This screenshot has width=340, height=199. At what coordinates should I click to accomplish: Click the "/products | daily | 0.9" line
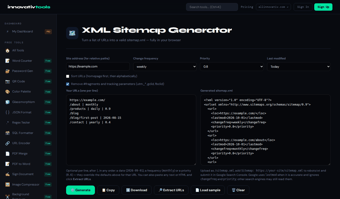(x=90, y=109)
